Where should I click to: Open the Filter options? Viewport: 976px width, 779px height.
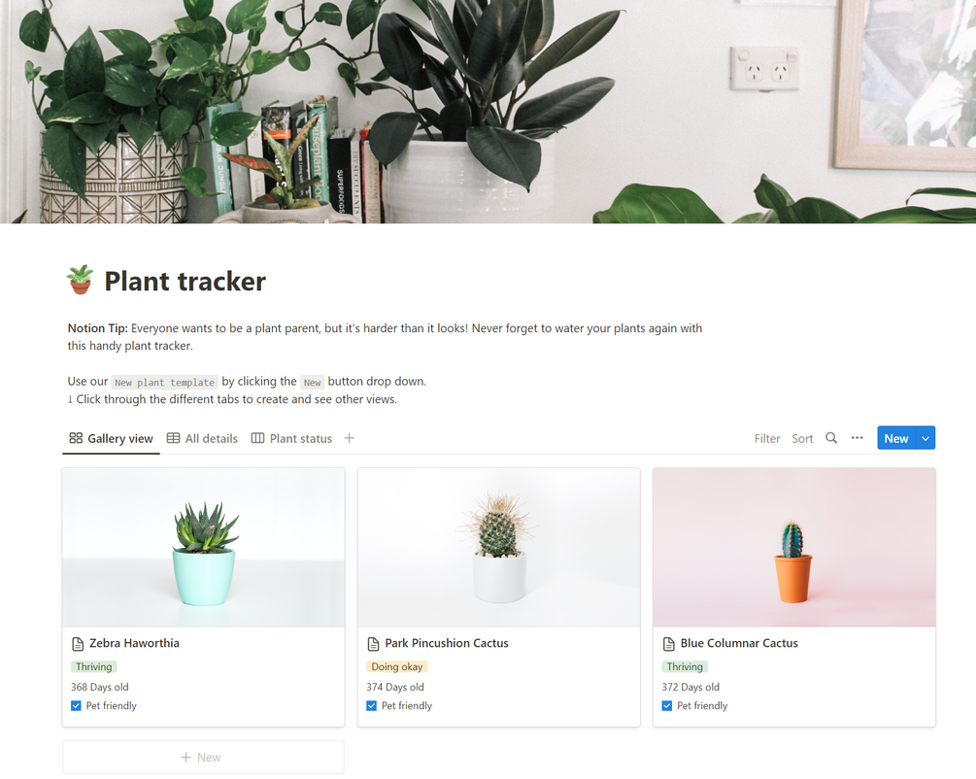tap(767, 438)
